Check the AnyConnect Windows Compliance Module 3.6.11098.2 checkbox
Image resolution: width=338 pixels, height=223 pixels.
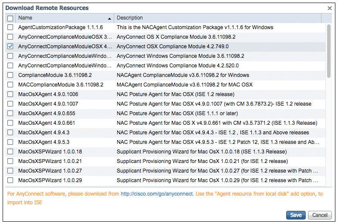coord(10,56)
